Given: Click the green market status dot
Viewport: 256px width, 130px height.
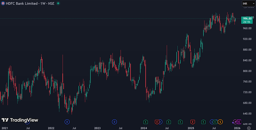Looking at the screenshot, I should pyautogui.click(x=58, y=3).
